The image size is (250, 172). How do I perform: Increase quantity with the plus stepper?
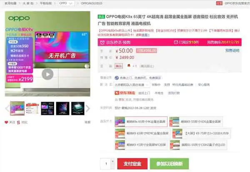[x=113, y=161]
